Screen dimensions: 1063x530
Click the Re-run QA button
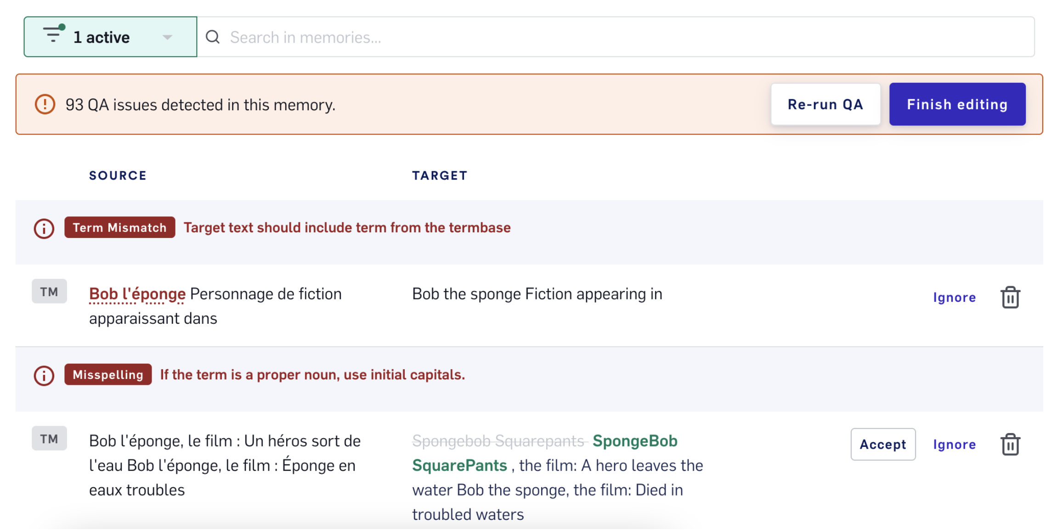[x=826, y=104]
